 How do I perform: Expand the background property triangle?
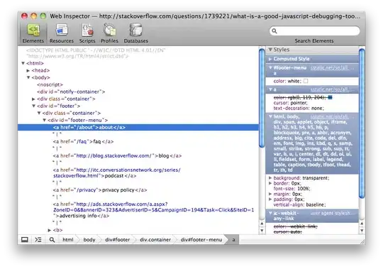pyautogui.click(x=270, y=178)
